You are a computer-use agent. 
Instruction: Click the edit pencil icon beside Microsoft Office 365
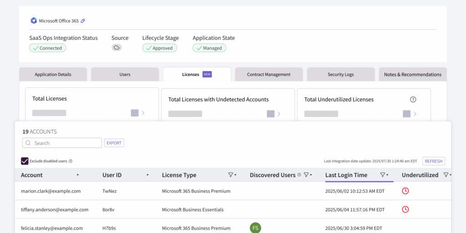83,21
